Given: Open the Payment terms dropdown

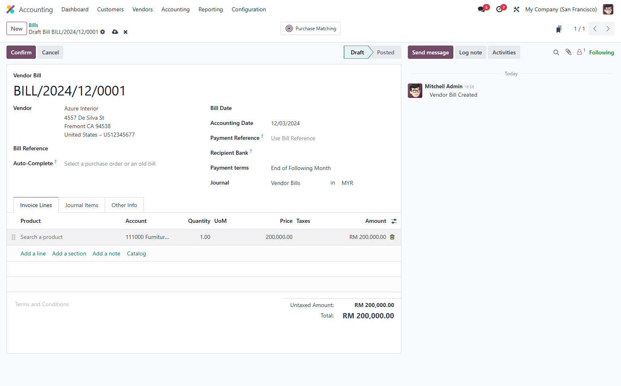Looking at the screenshot, I should [x=332, y=168].
